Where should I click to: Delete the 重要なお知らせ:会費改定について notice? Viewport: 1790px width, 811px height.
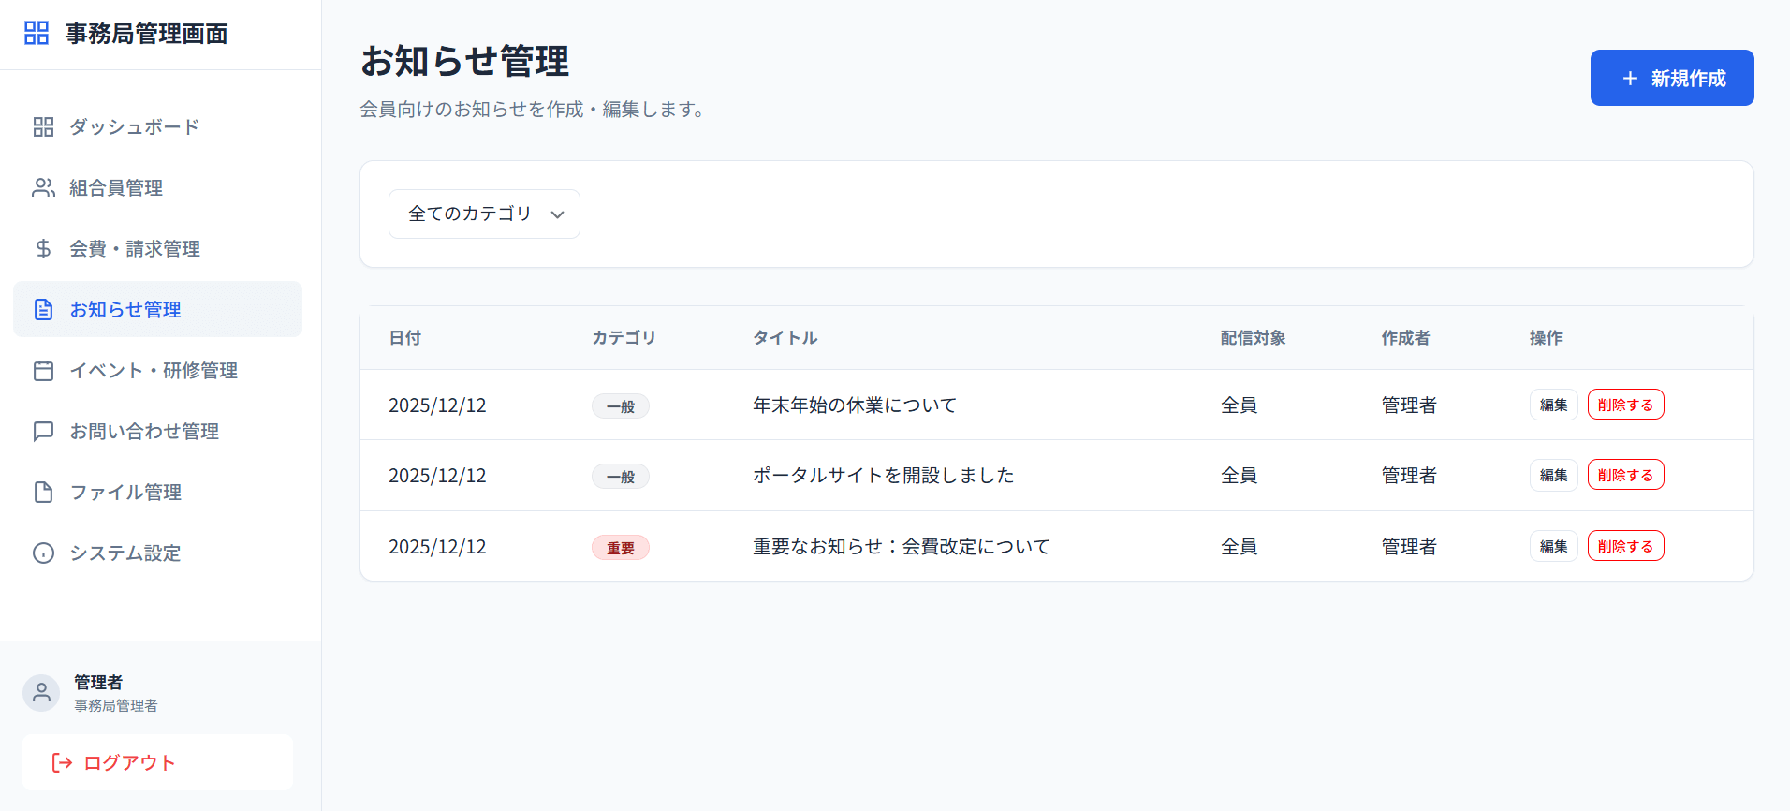tap(1625, 547)
